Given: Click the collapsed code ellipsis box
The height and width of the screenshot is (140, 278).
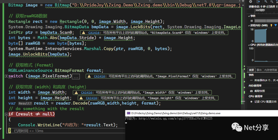Looking at the screenshot, I should pos(76,77).
